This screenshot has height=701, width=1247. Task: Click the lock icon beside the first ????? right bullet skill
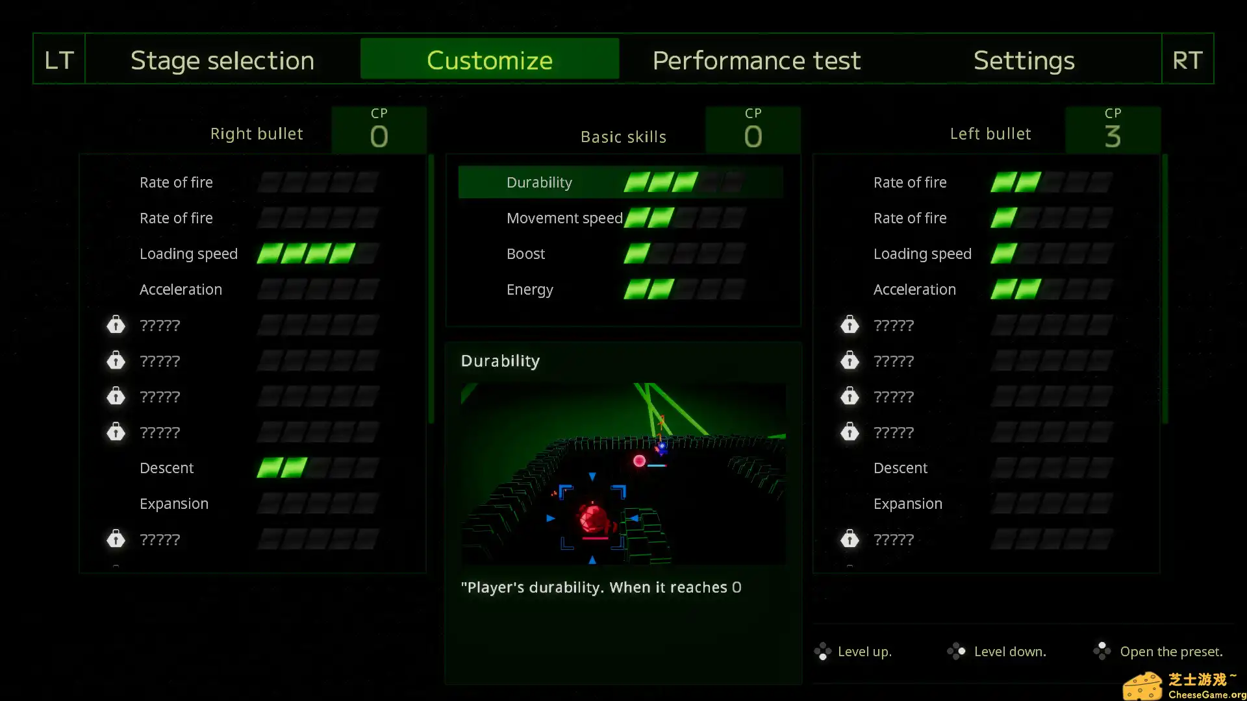click(116, 325)
